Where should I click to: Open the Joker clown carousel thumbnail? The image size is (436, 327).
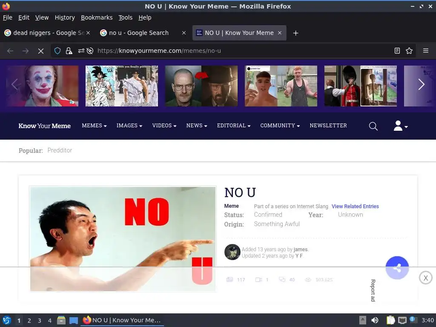(42, 86)
